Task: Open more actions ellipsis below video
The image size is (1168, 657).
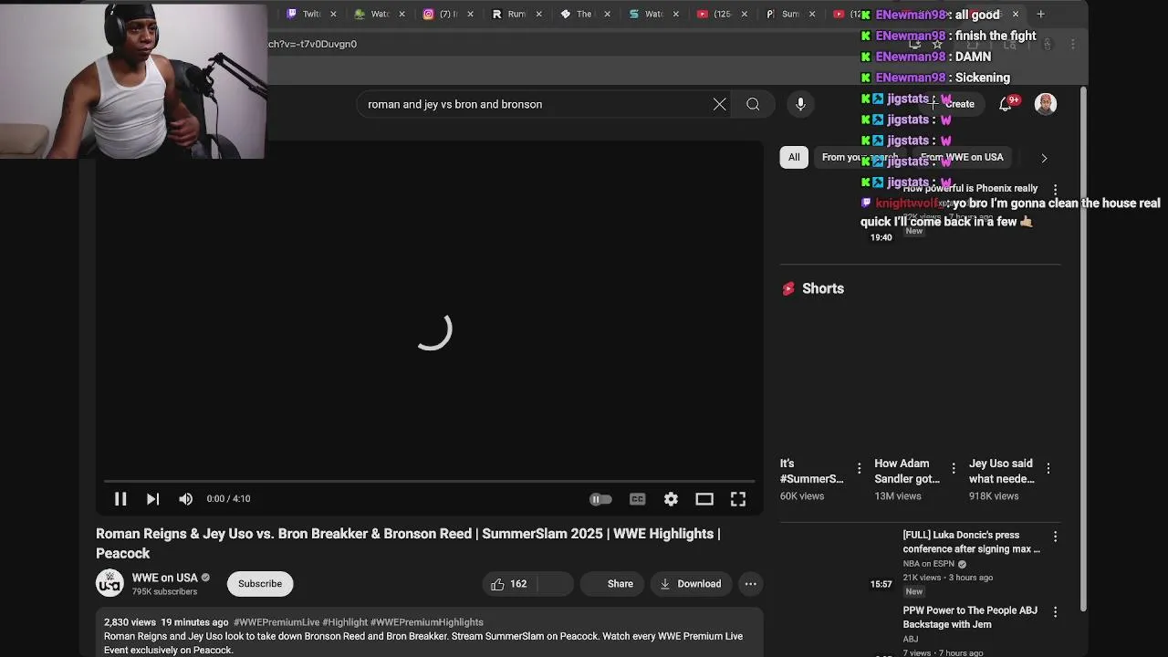Action: pyautogui.click(x=750, y=584)
